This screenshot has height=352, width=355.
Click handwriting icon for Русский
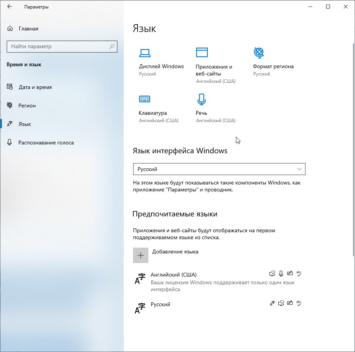pos(290,303)
